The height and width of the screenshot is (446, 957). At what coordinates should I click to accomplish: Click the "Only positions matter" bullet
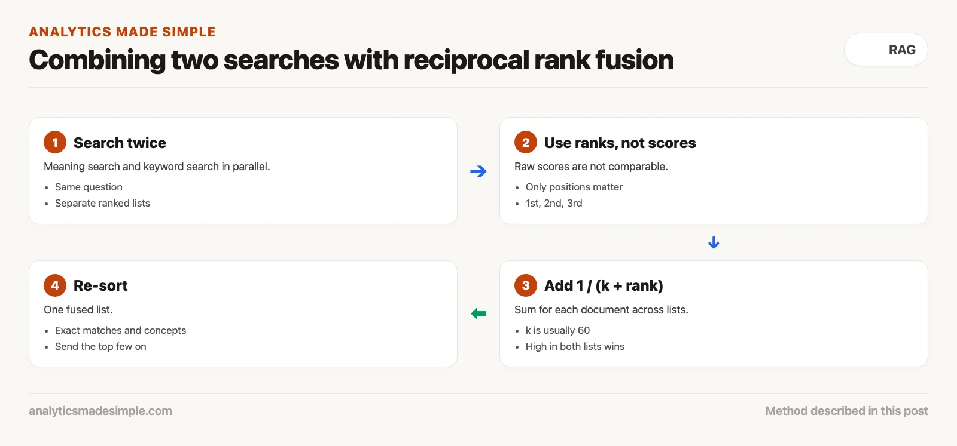[574, 187]
